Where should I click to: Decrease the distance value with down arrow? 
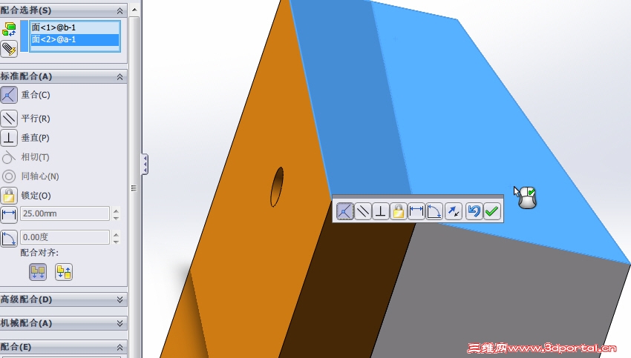pos(117,217)
